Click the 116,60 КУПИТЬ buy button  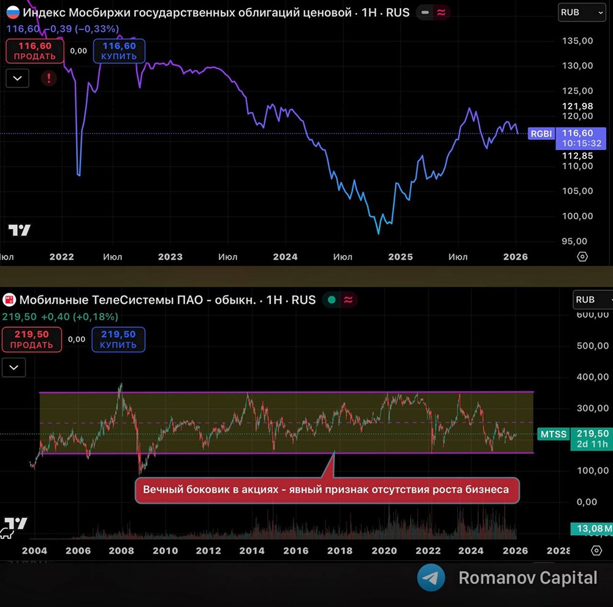coord(120,51)
